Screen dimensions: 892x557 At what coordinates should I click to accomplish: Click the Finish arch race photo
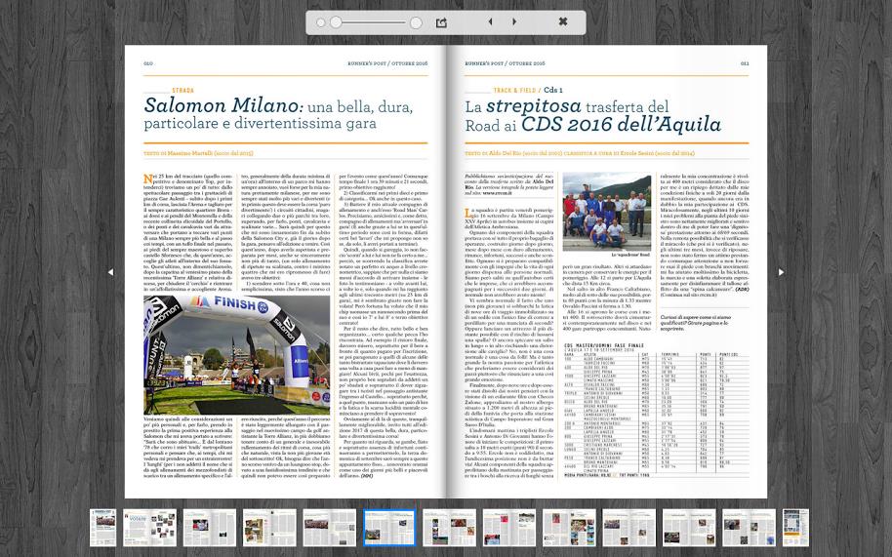click(x=236, y=355)
